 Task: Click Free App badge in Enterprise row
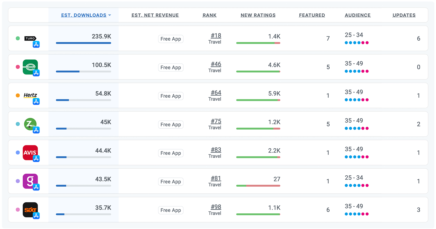coord(171,67)
